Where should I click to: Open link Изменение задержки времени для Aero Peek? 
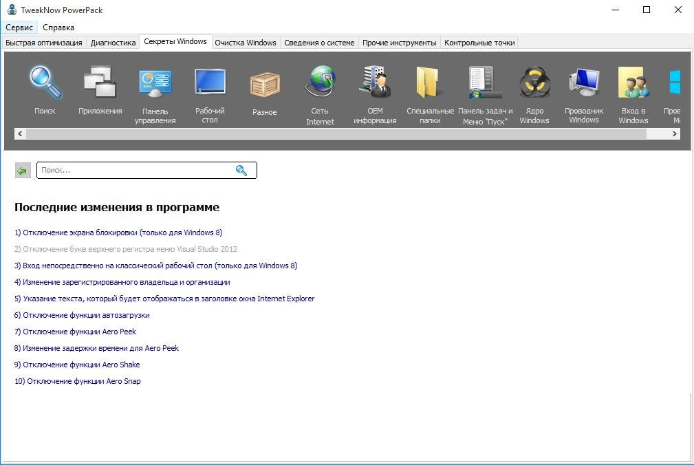(x=96, y=348)
